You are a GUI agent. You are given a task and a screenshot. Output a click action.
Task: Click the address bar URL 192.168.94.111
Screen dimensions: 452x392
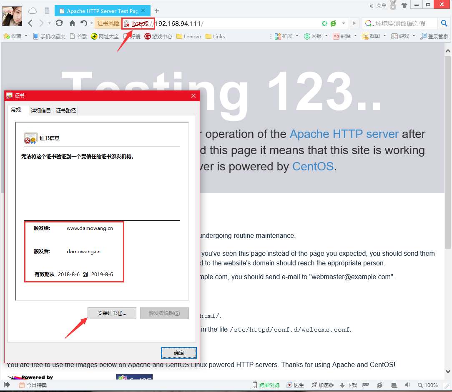tap(179, 24)
